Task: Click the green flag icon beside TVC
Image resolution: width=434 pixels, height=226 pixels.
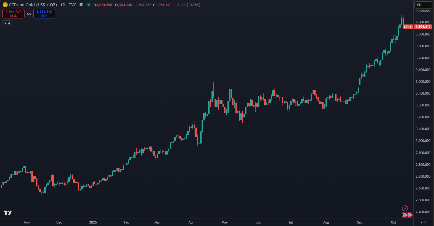Action: click(x=81, y=5)
